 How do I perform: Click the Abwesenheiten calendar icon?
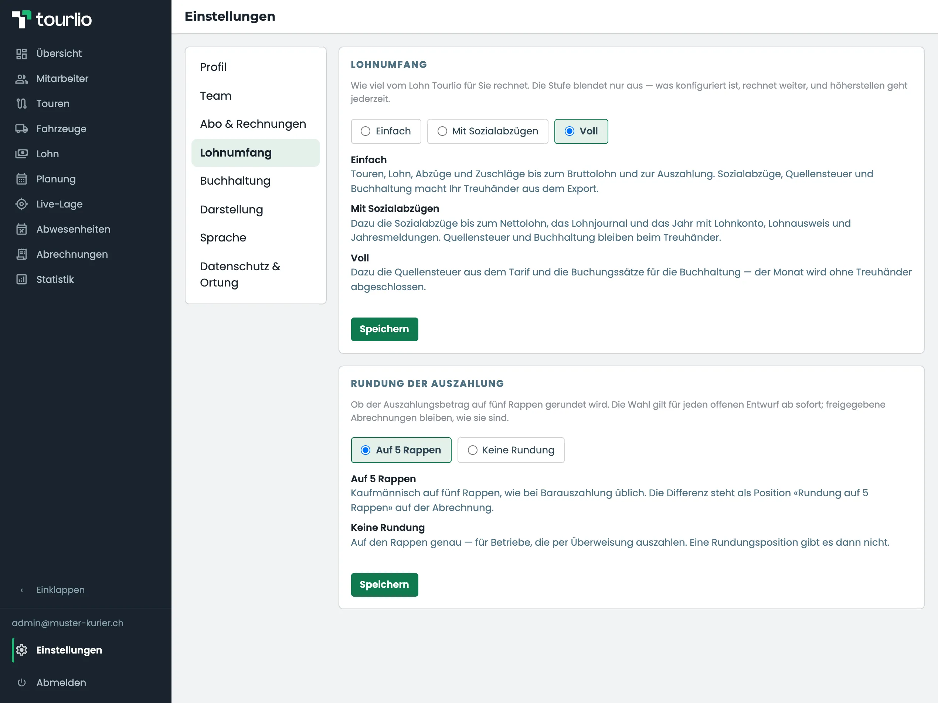pyautogui.click(x=21, y=229)
